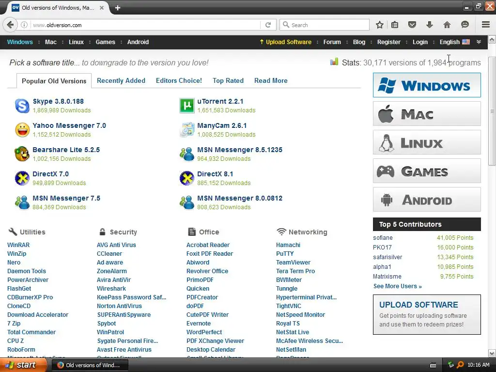Open Games in the top navigation bar
Image resolution: width=496 pixels, height=372 pixels.
click(x=105, y=42)
